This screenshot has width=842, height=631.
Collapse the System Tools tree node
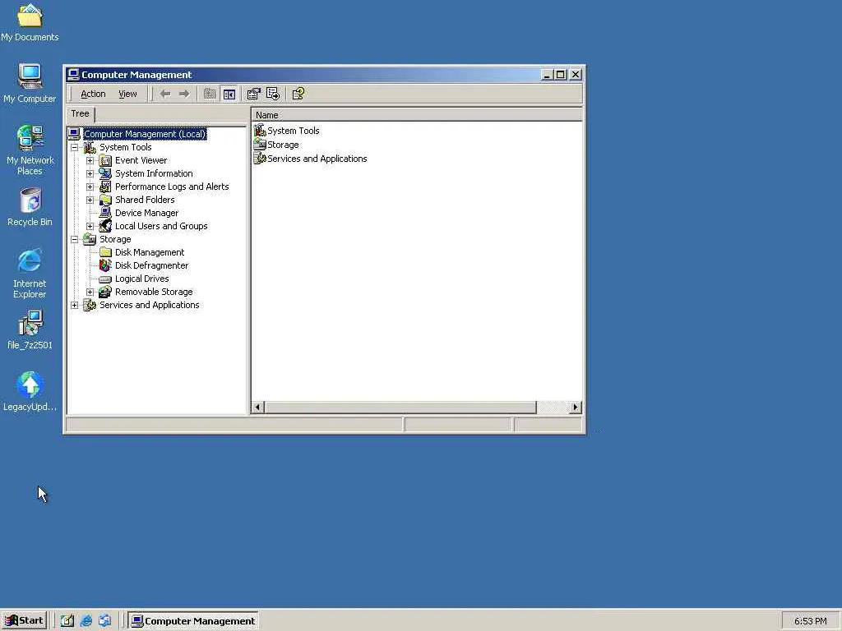click(x=75, y=148)
